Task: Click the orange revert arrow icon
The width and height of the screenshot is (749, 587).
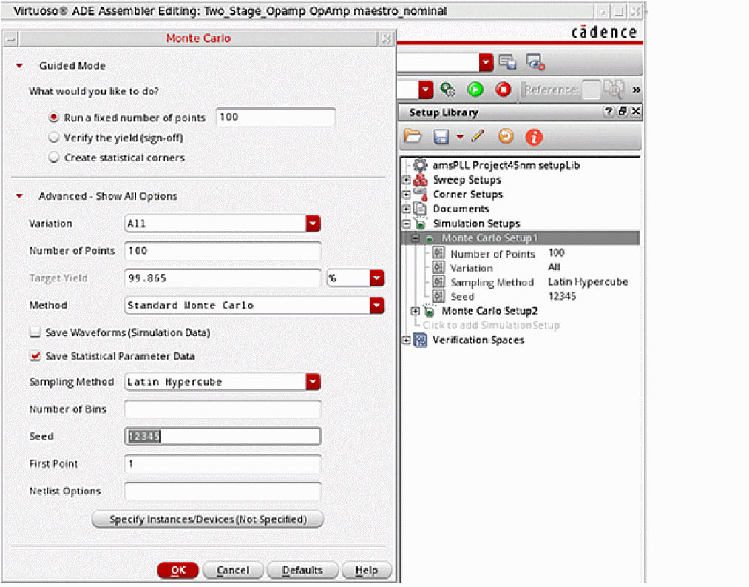Action: [x=506, y=136]
